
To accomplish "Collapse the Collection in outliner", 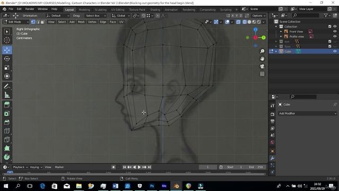I will tap(276, 27).
